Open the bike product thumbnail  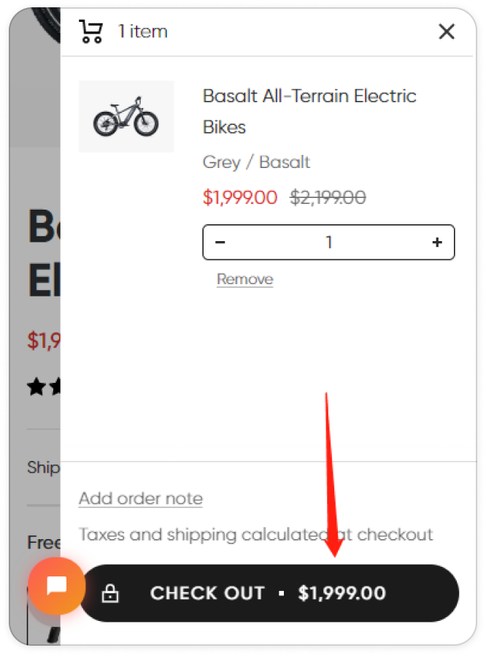click(126, 116)
